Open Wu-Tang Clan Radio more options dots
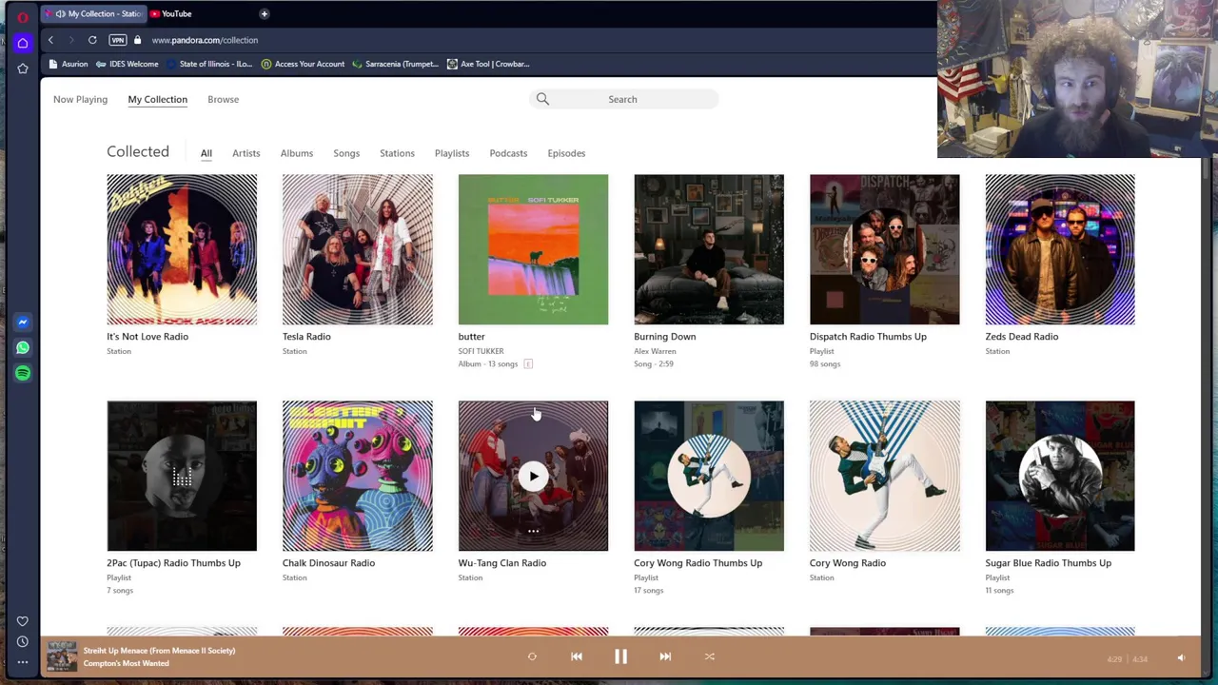Viewport: 1218px width, 685px height. click(533, 531)
